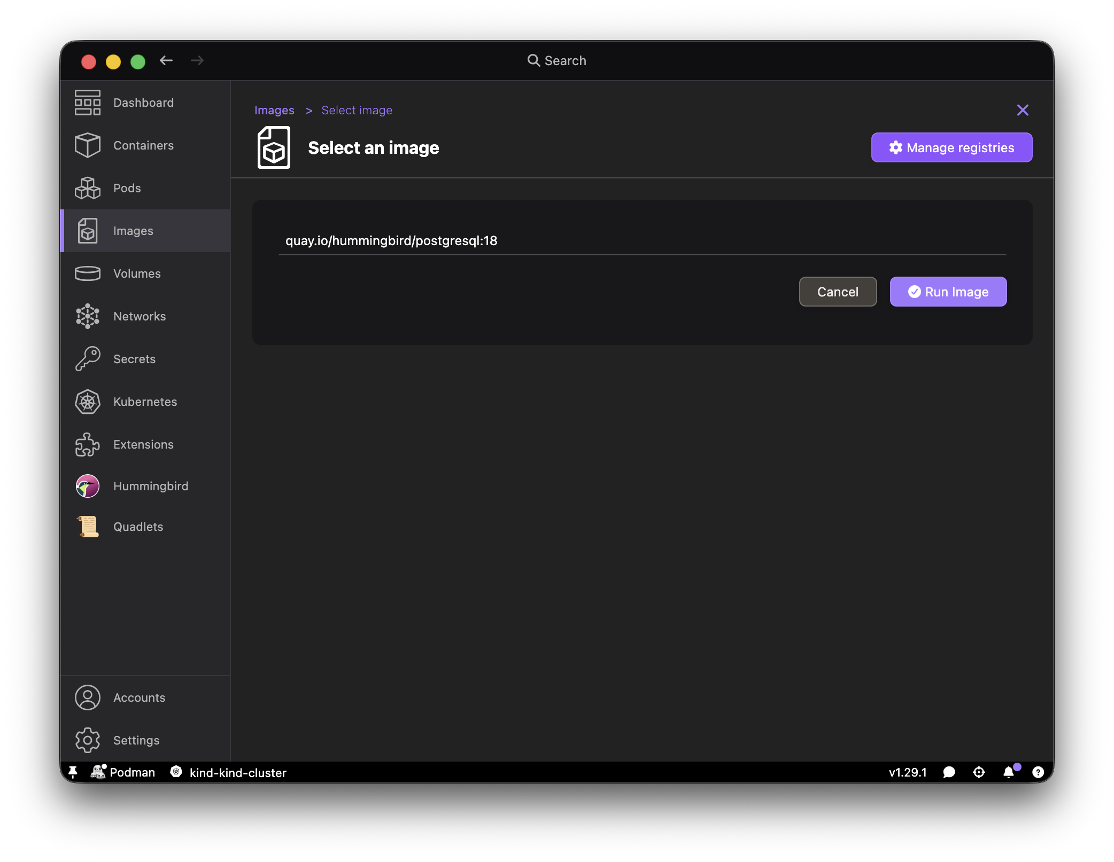Screen dimensions: 1114x862
Task: Open the Volumes menu label
Action: pyautogui.click(x=137, y=273)
